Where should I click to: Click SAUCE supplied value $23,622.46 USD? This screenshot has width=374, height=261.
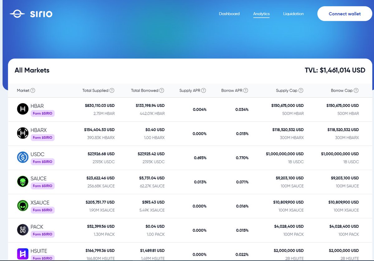(101, 178)
